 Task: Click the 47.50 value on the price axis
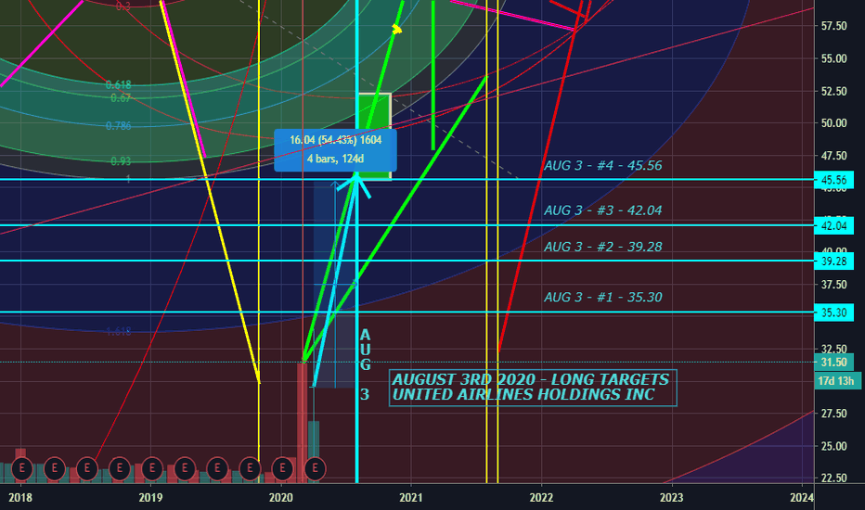(833, 156)
